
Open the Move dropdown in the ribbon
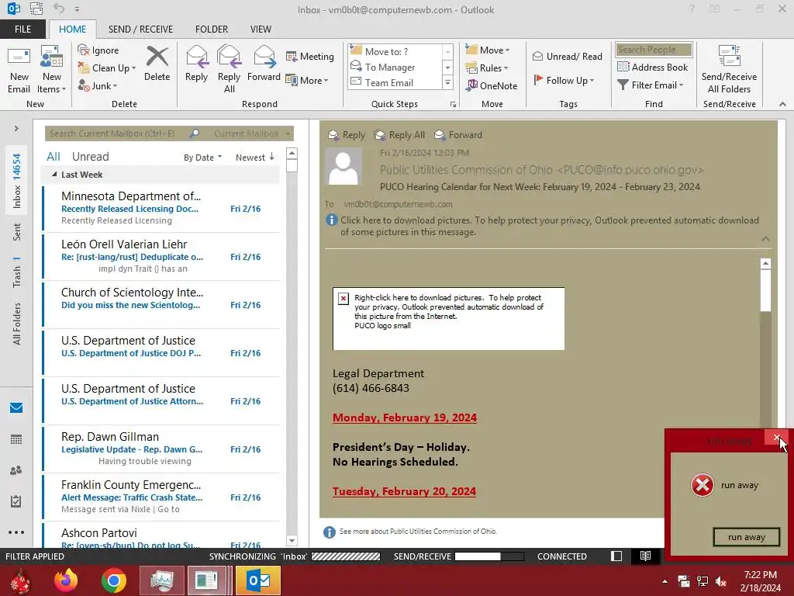[487, 50]
